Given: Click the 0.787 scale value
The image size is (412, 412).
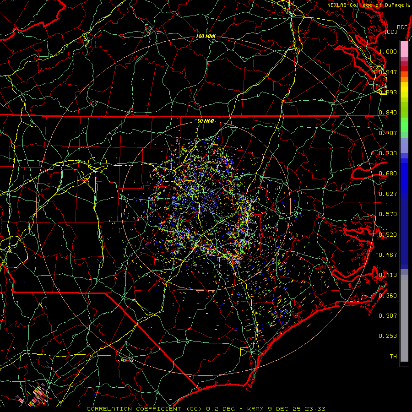Looking at the screenshot, I should pos(388,133).
